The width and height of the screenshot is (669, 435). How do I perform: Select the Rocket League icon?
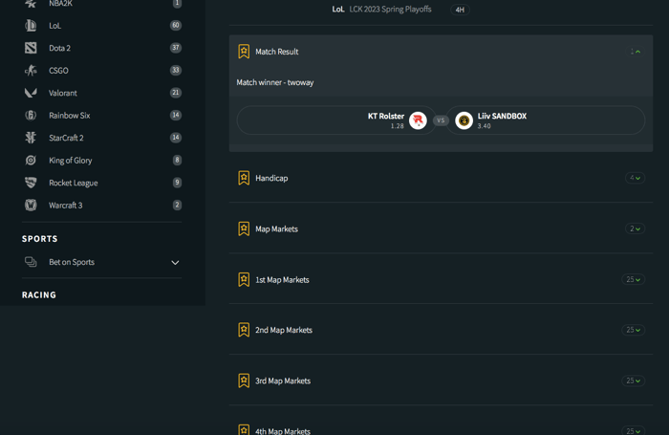point(31,183)
